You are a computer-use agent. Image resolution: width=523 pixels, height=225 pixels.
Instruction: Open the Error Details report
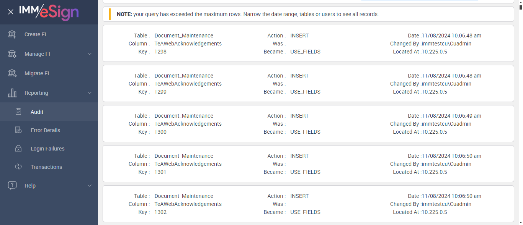click(x=45, y=130)
